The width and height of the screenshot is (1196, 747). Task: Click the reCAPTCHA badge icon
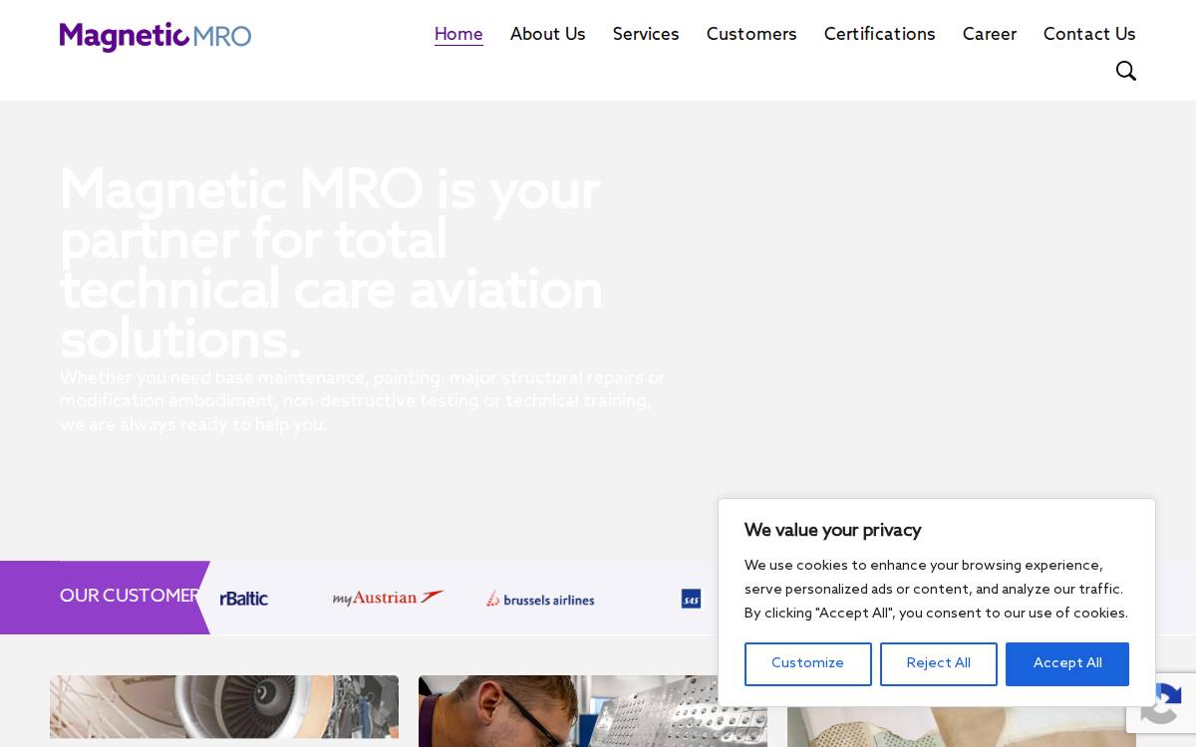click(x=1161, y=703)
